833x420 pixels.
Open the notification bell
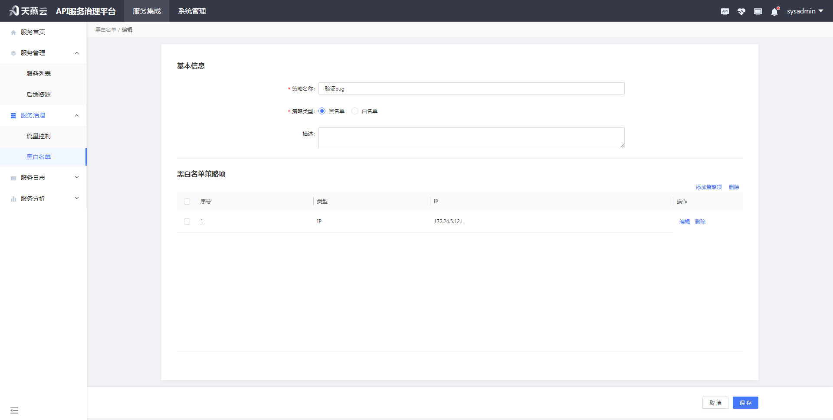(774, 12)
